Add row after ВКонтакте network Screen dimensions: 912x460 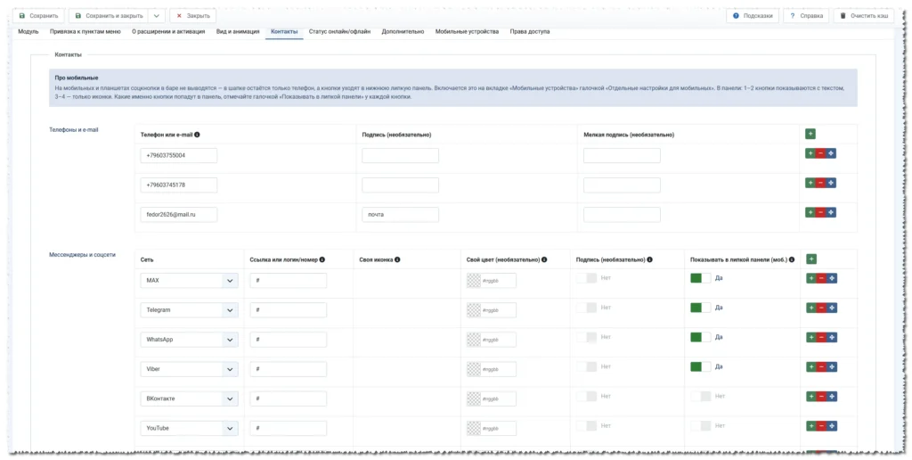click(x=811, y=397)
